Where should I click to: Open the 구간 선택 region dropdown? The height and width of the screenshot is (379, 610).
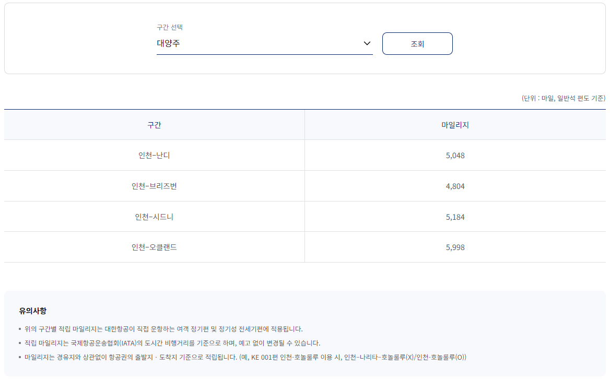264,44
